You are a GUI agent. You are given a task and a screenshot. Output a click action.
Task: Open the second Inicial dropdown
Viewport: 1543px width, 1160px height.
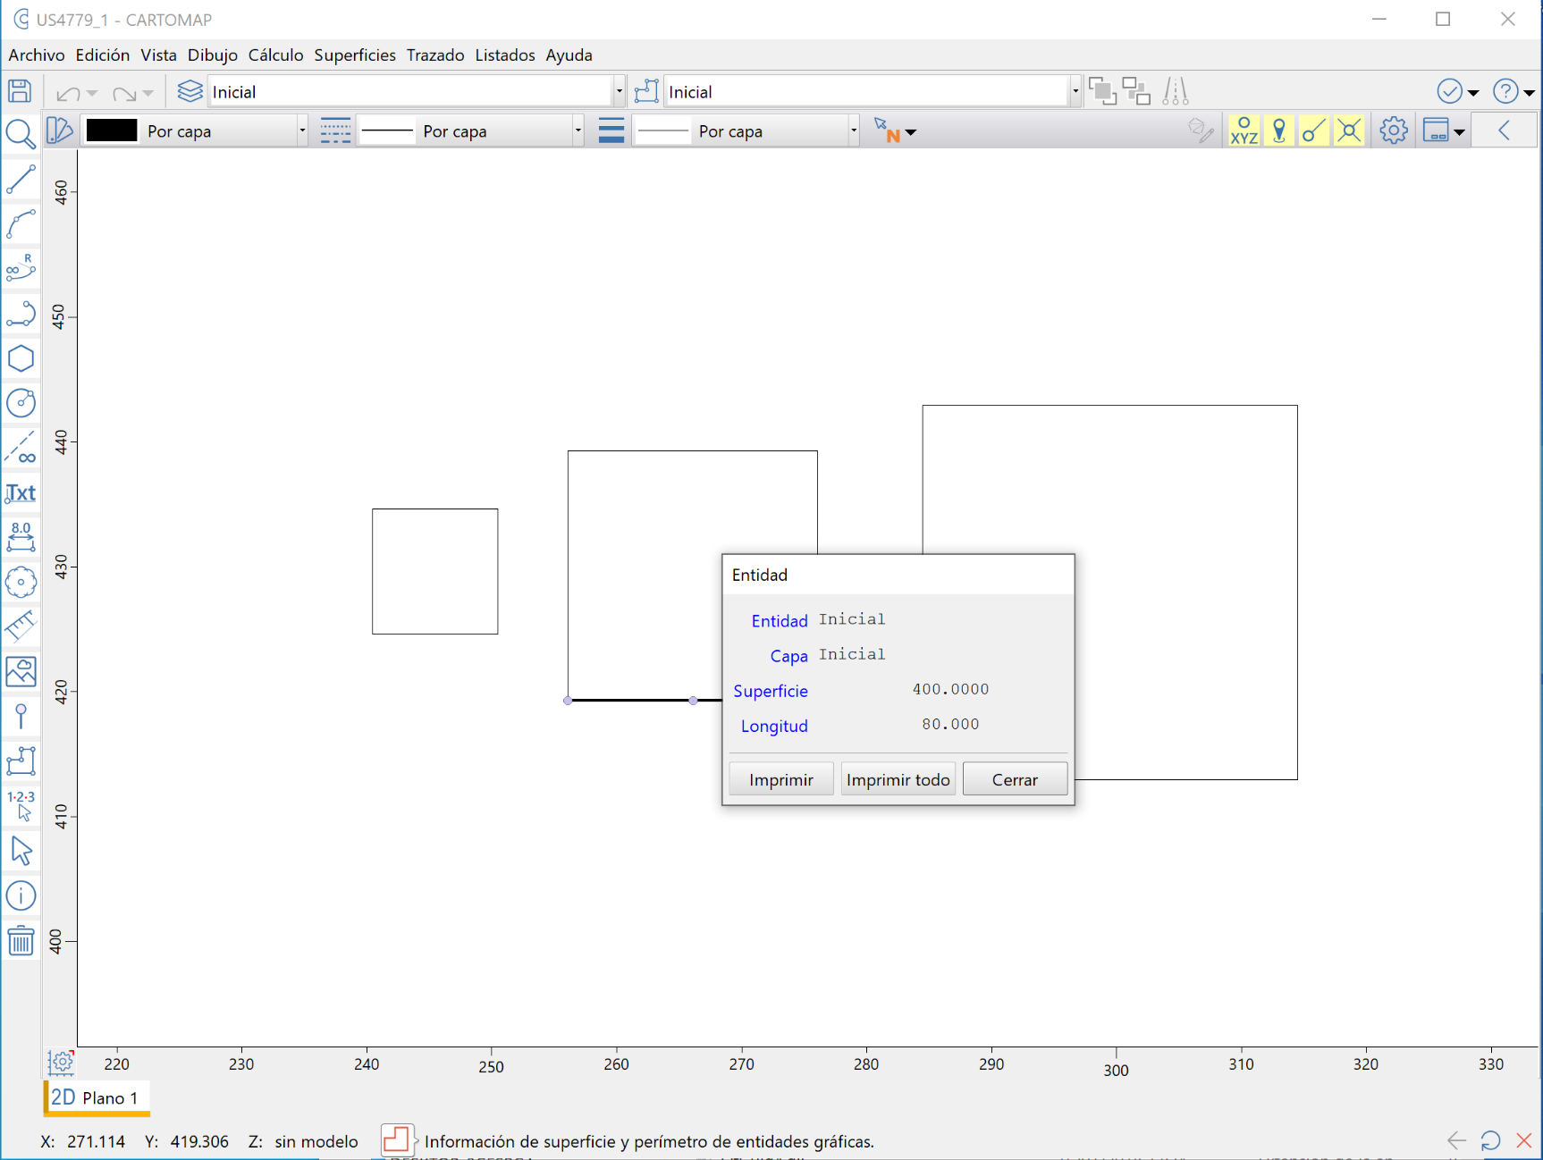pyautogui.click(x=1075, y=91)
